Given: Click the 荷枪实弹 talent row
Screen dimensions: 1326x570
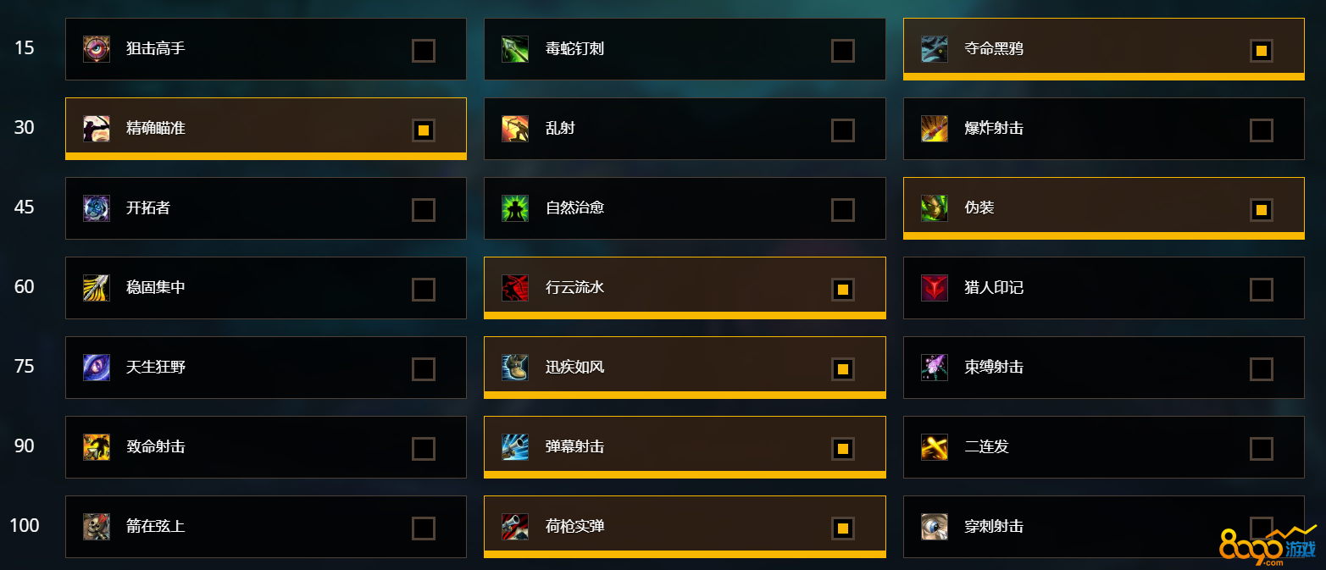Looking at the screenshot, I should coord(685,527).
